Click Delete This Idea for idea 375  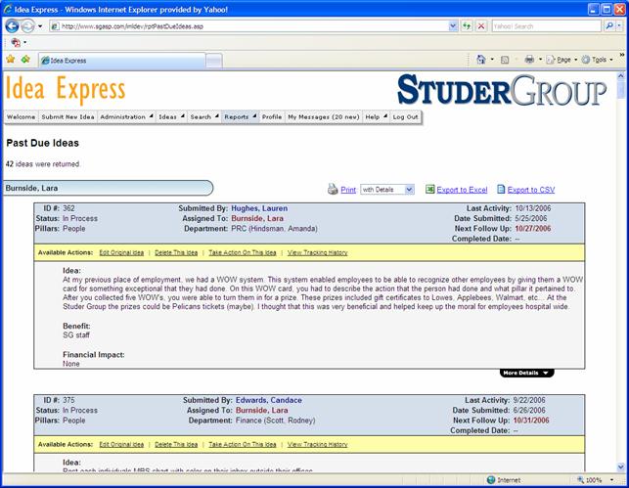tap(176, 444)
